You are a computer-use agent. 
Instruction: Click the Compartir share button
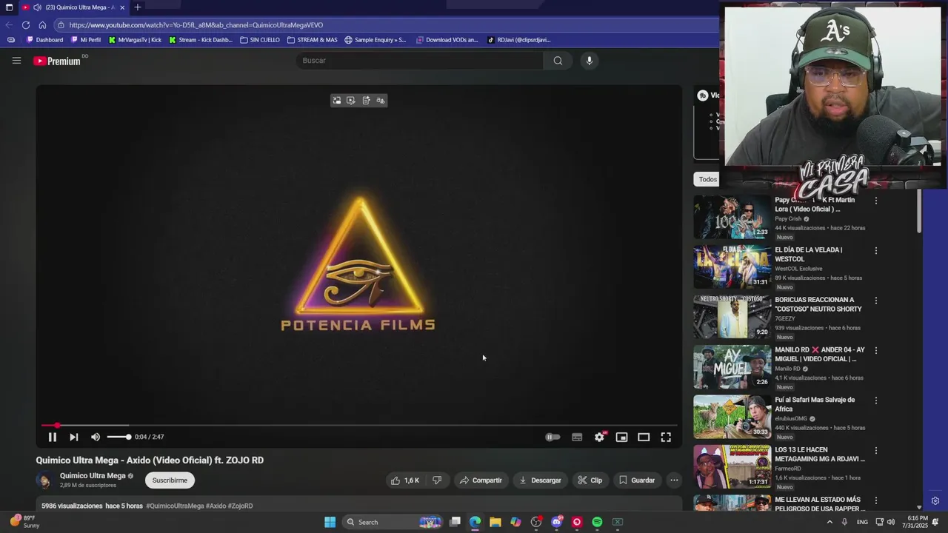pyautogui.click(x=480, y=480)
